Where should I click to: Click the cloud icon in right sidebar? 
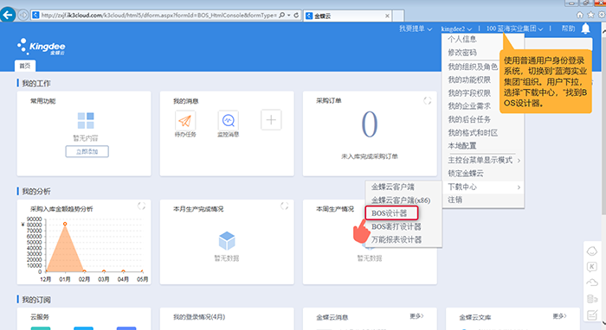point(592,282)
